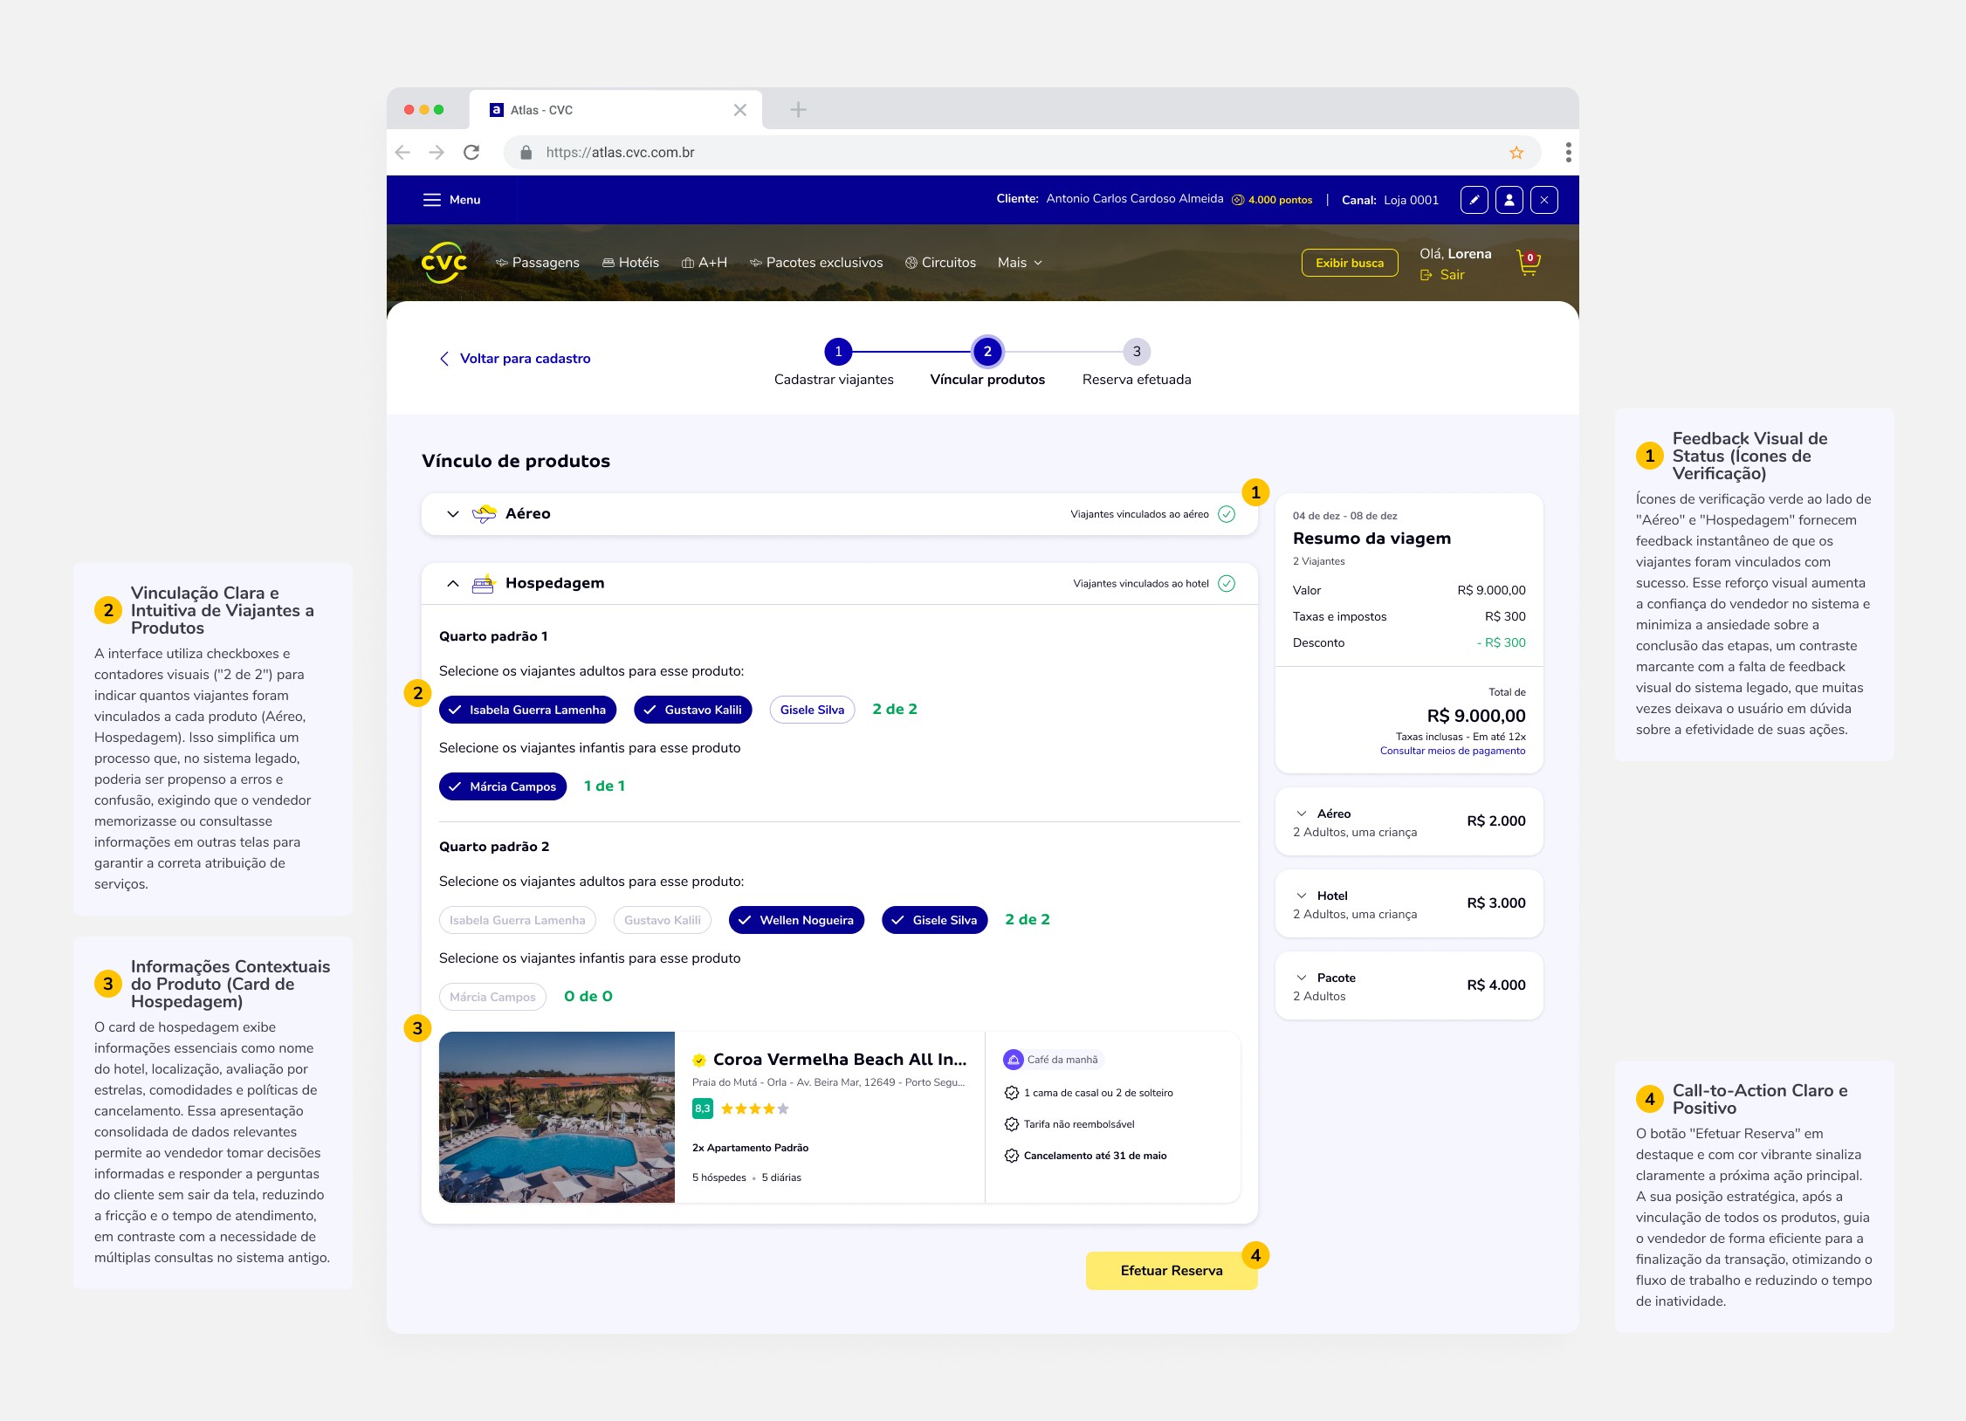
Task: Toggle the selected Márcia Campos chip in Quarto padrão 1
Action: [x=503, y=786]
